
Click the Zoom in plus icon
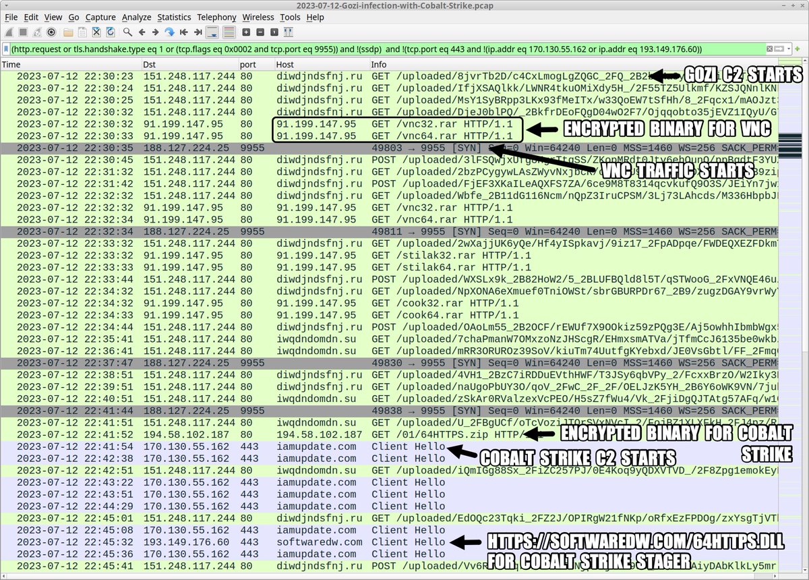(x=246, y=32)
